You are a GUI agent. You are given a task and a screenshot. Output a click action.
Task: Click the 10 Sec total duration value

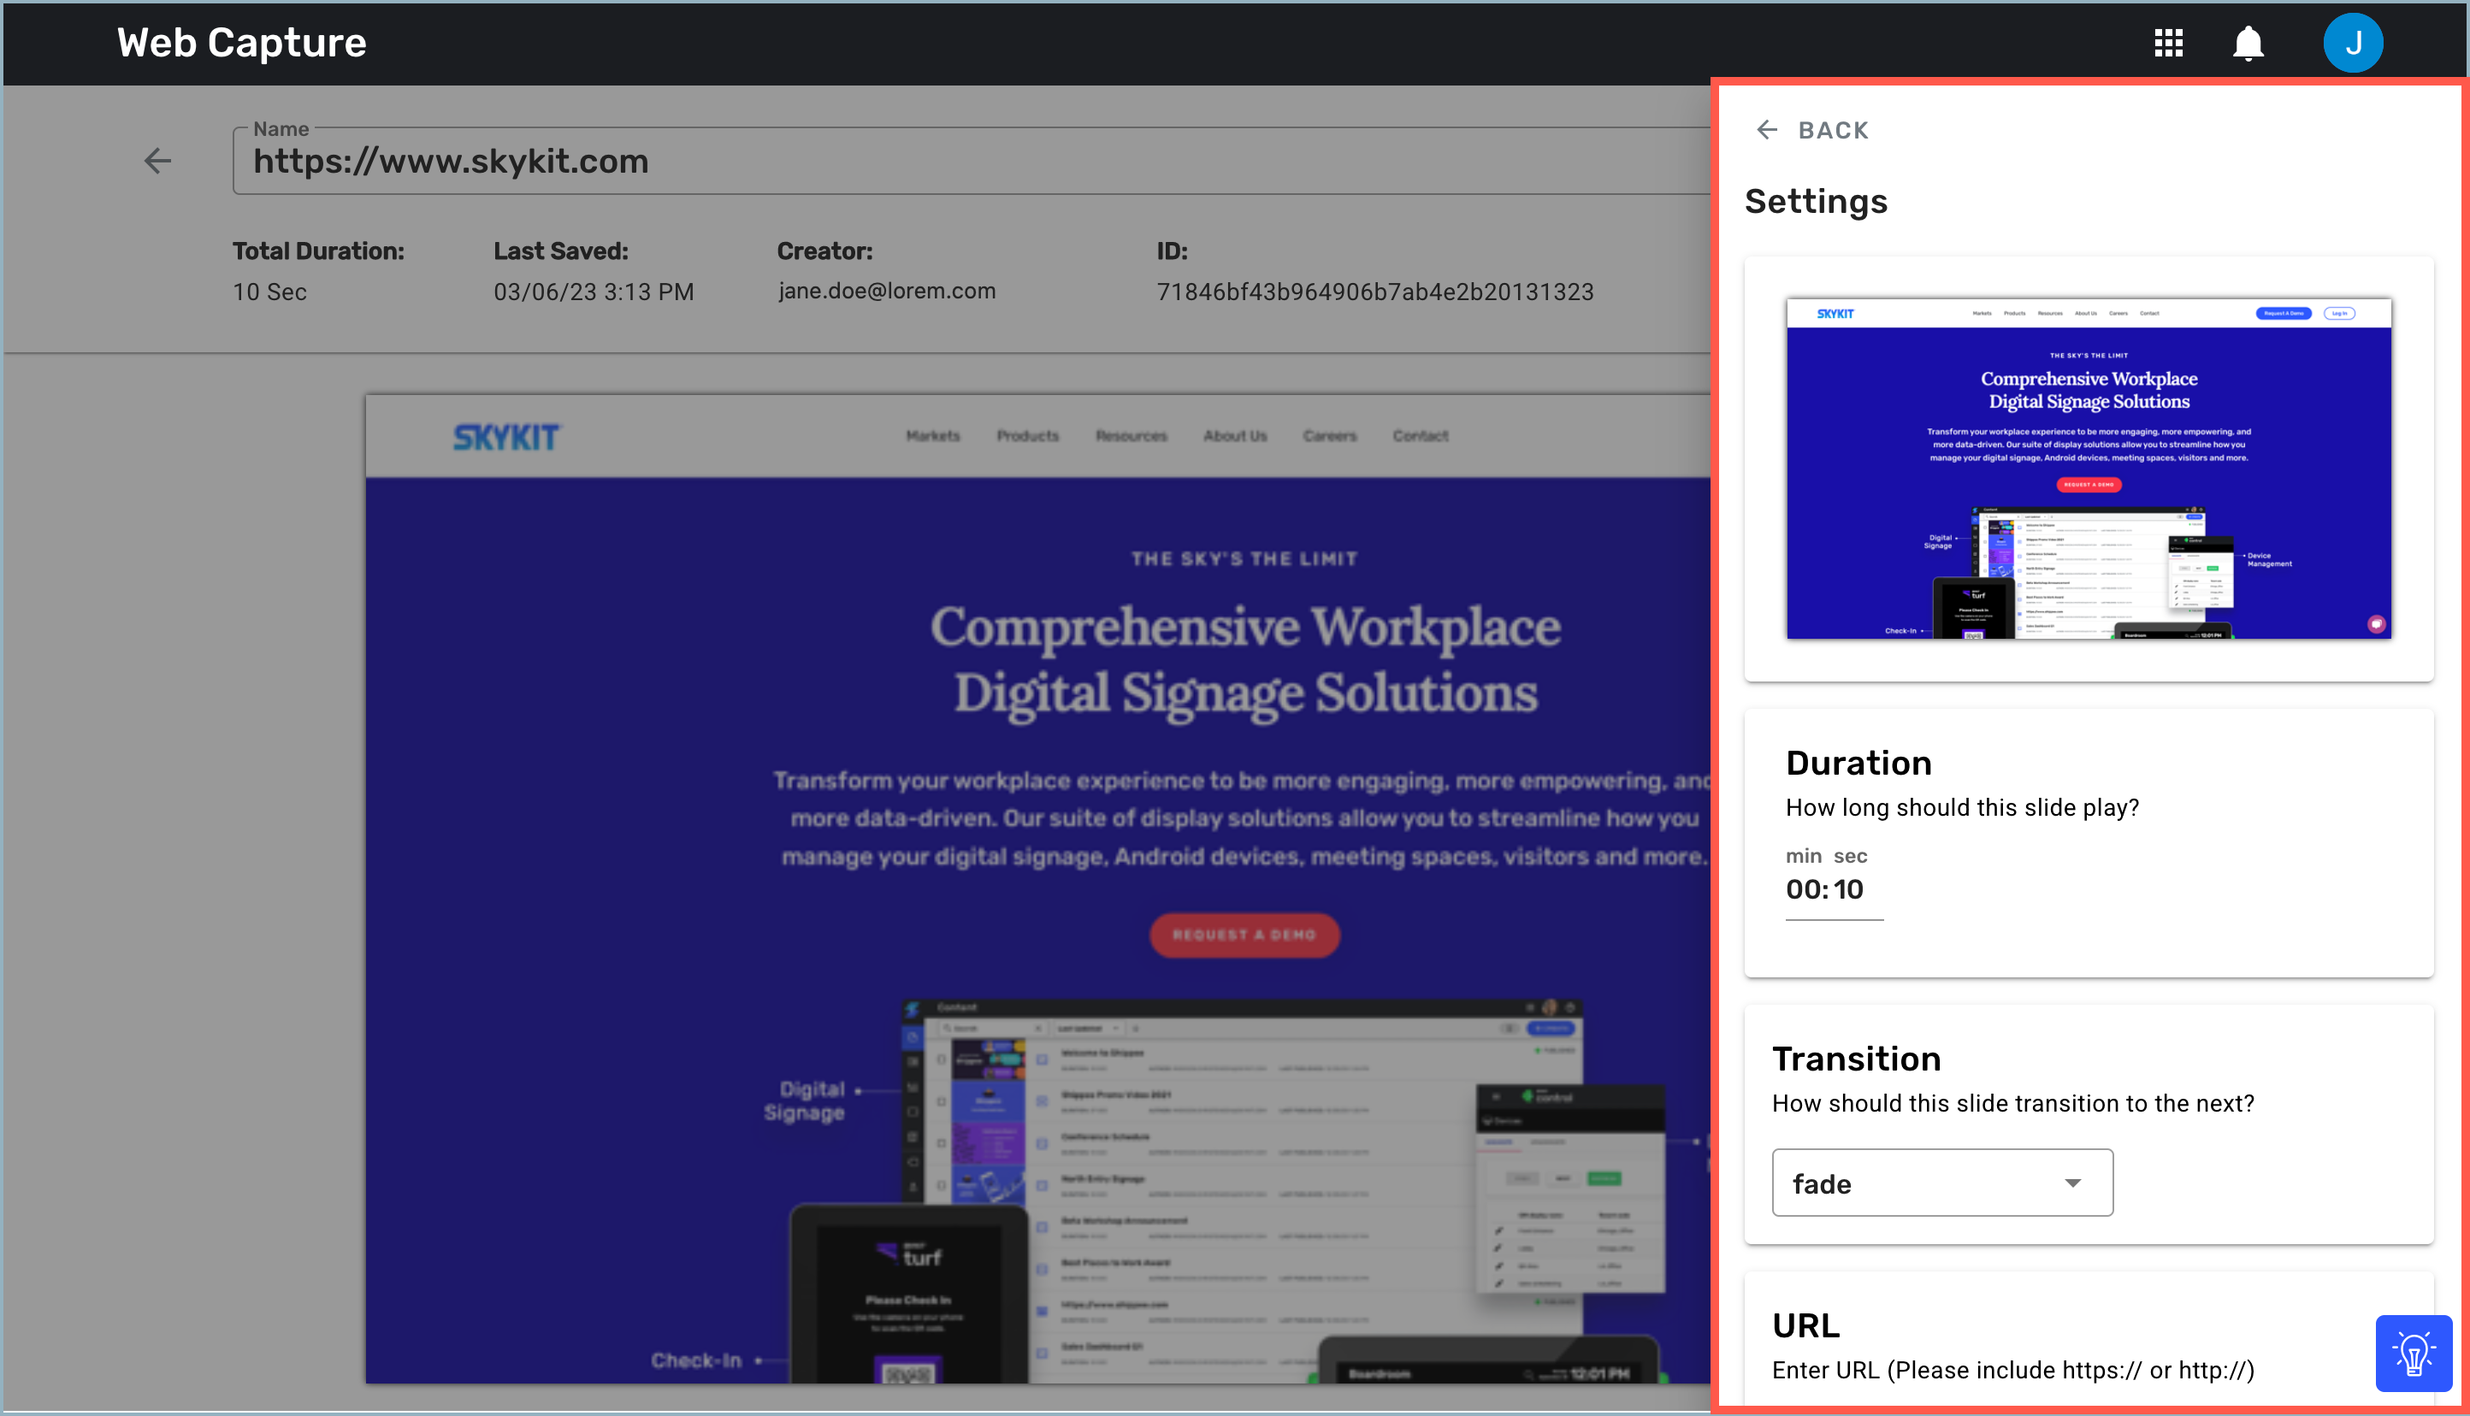(x=269, y=292)
